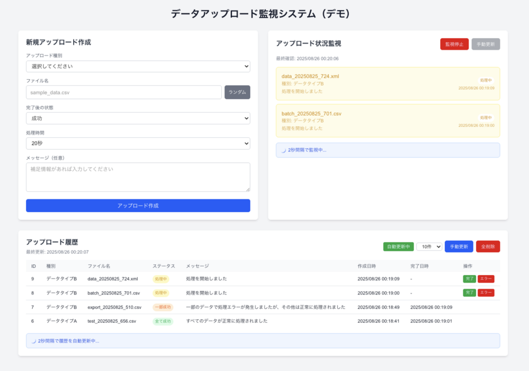The height and width of the screenshot is (371, 529).
Task: Click the gray 手動更新 button in monitoring panel
Action: pyautogui.click(x=485, y=44)
